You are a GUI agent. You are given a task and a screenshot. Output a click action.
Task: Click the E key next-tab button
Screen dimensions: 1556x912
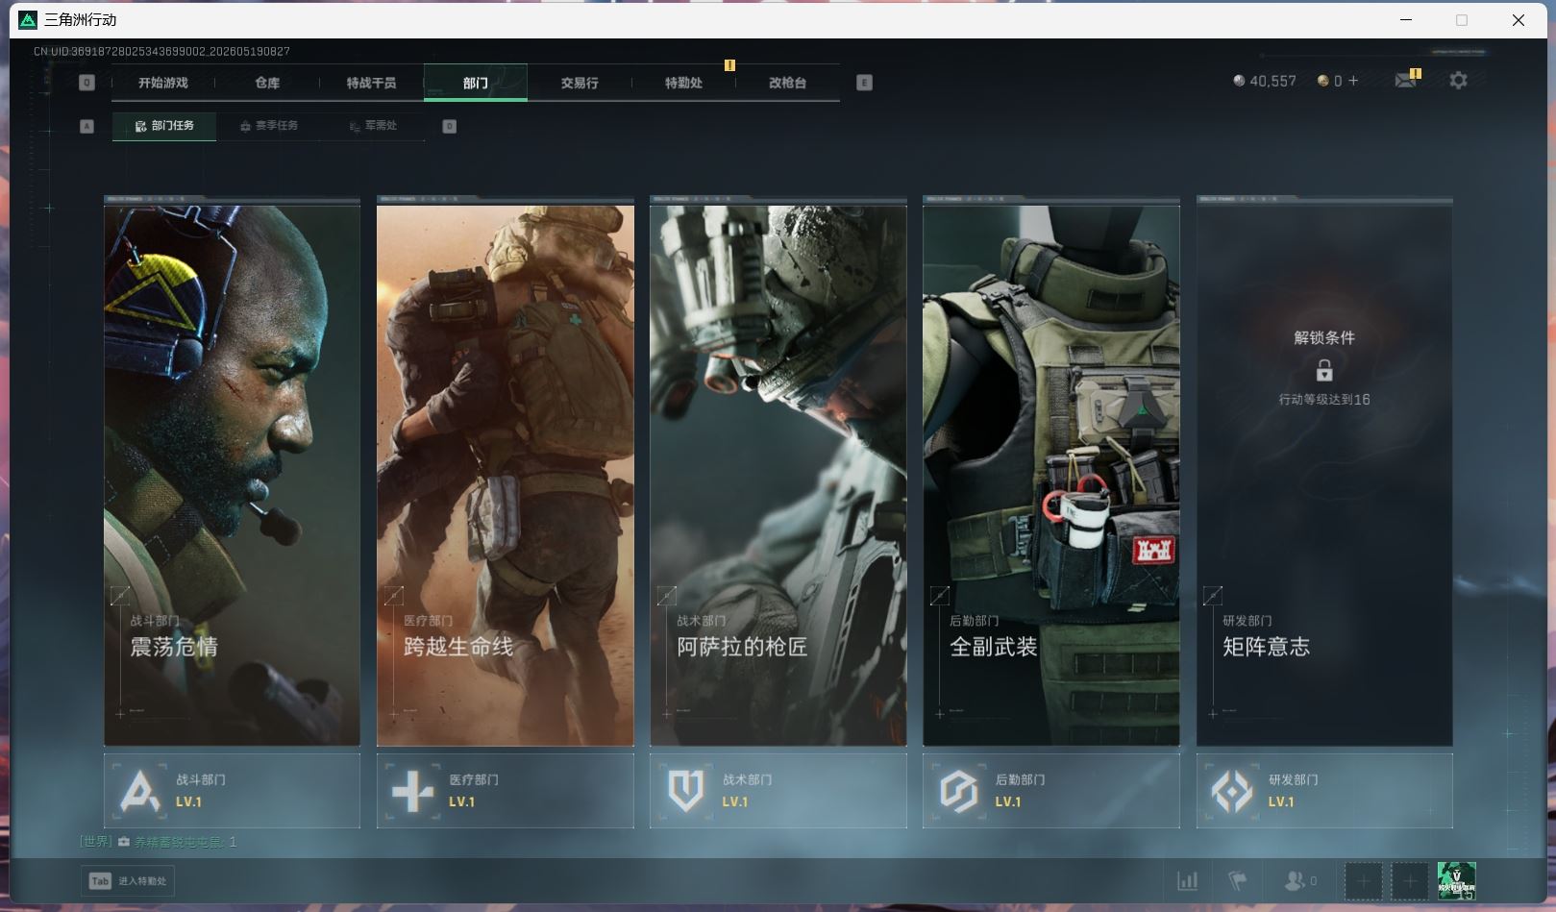pos(864,83)
